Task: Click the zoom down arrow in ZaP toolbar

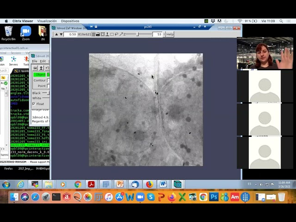Action: click(61, 34)
